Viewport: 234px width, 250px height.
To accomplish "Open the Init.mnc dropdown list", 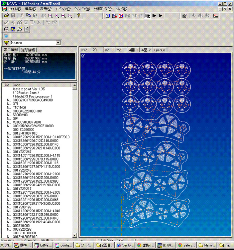I will (58, 43).
